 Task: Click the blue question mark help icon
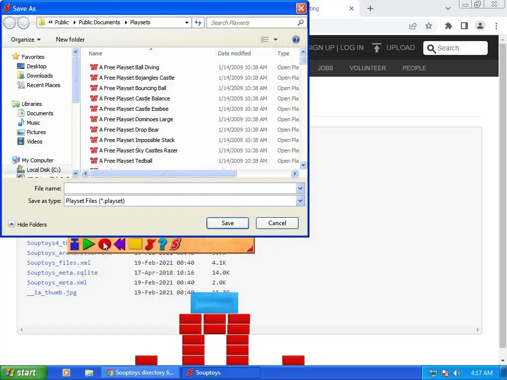pyautogui.click(x=162, y=244)
